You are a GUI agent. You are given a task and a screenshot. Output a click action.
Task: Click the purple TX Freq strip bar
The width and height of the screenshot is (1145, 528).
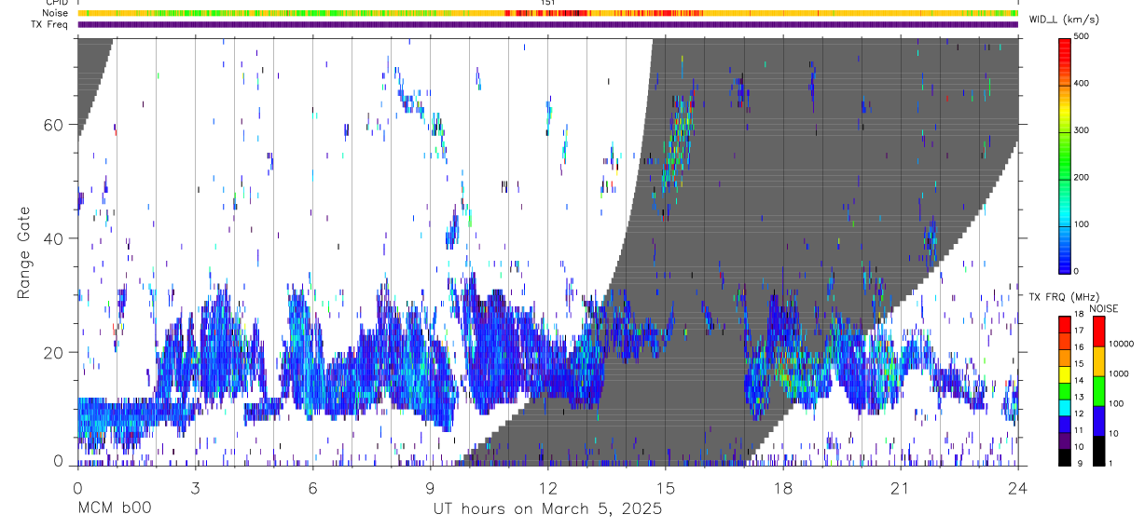(x=547, y=24)
